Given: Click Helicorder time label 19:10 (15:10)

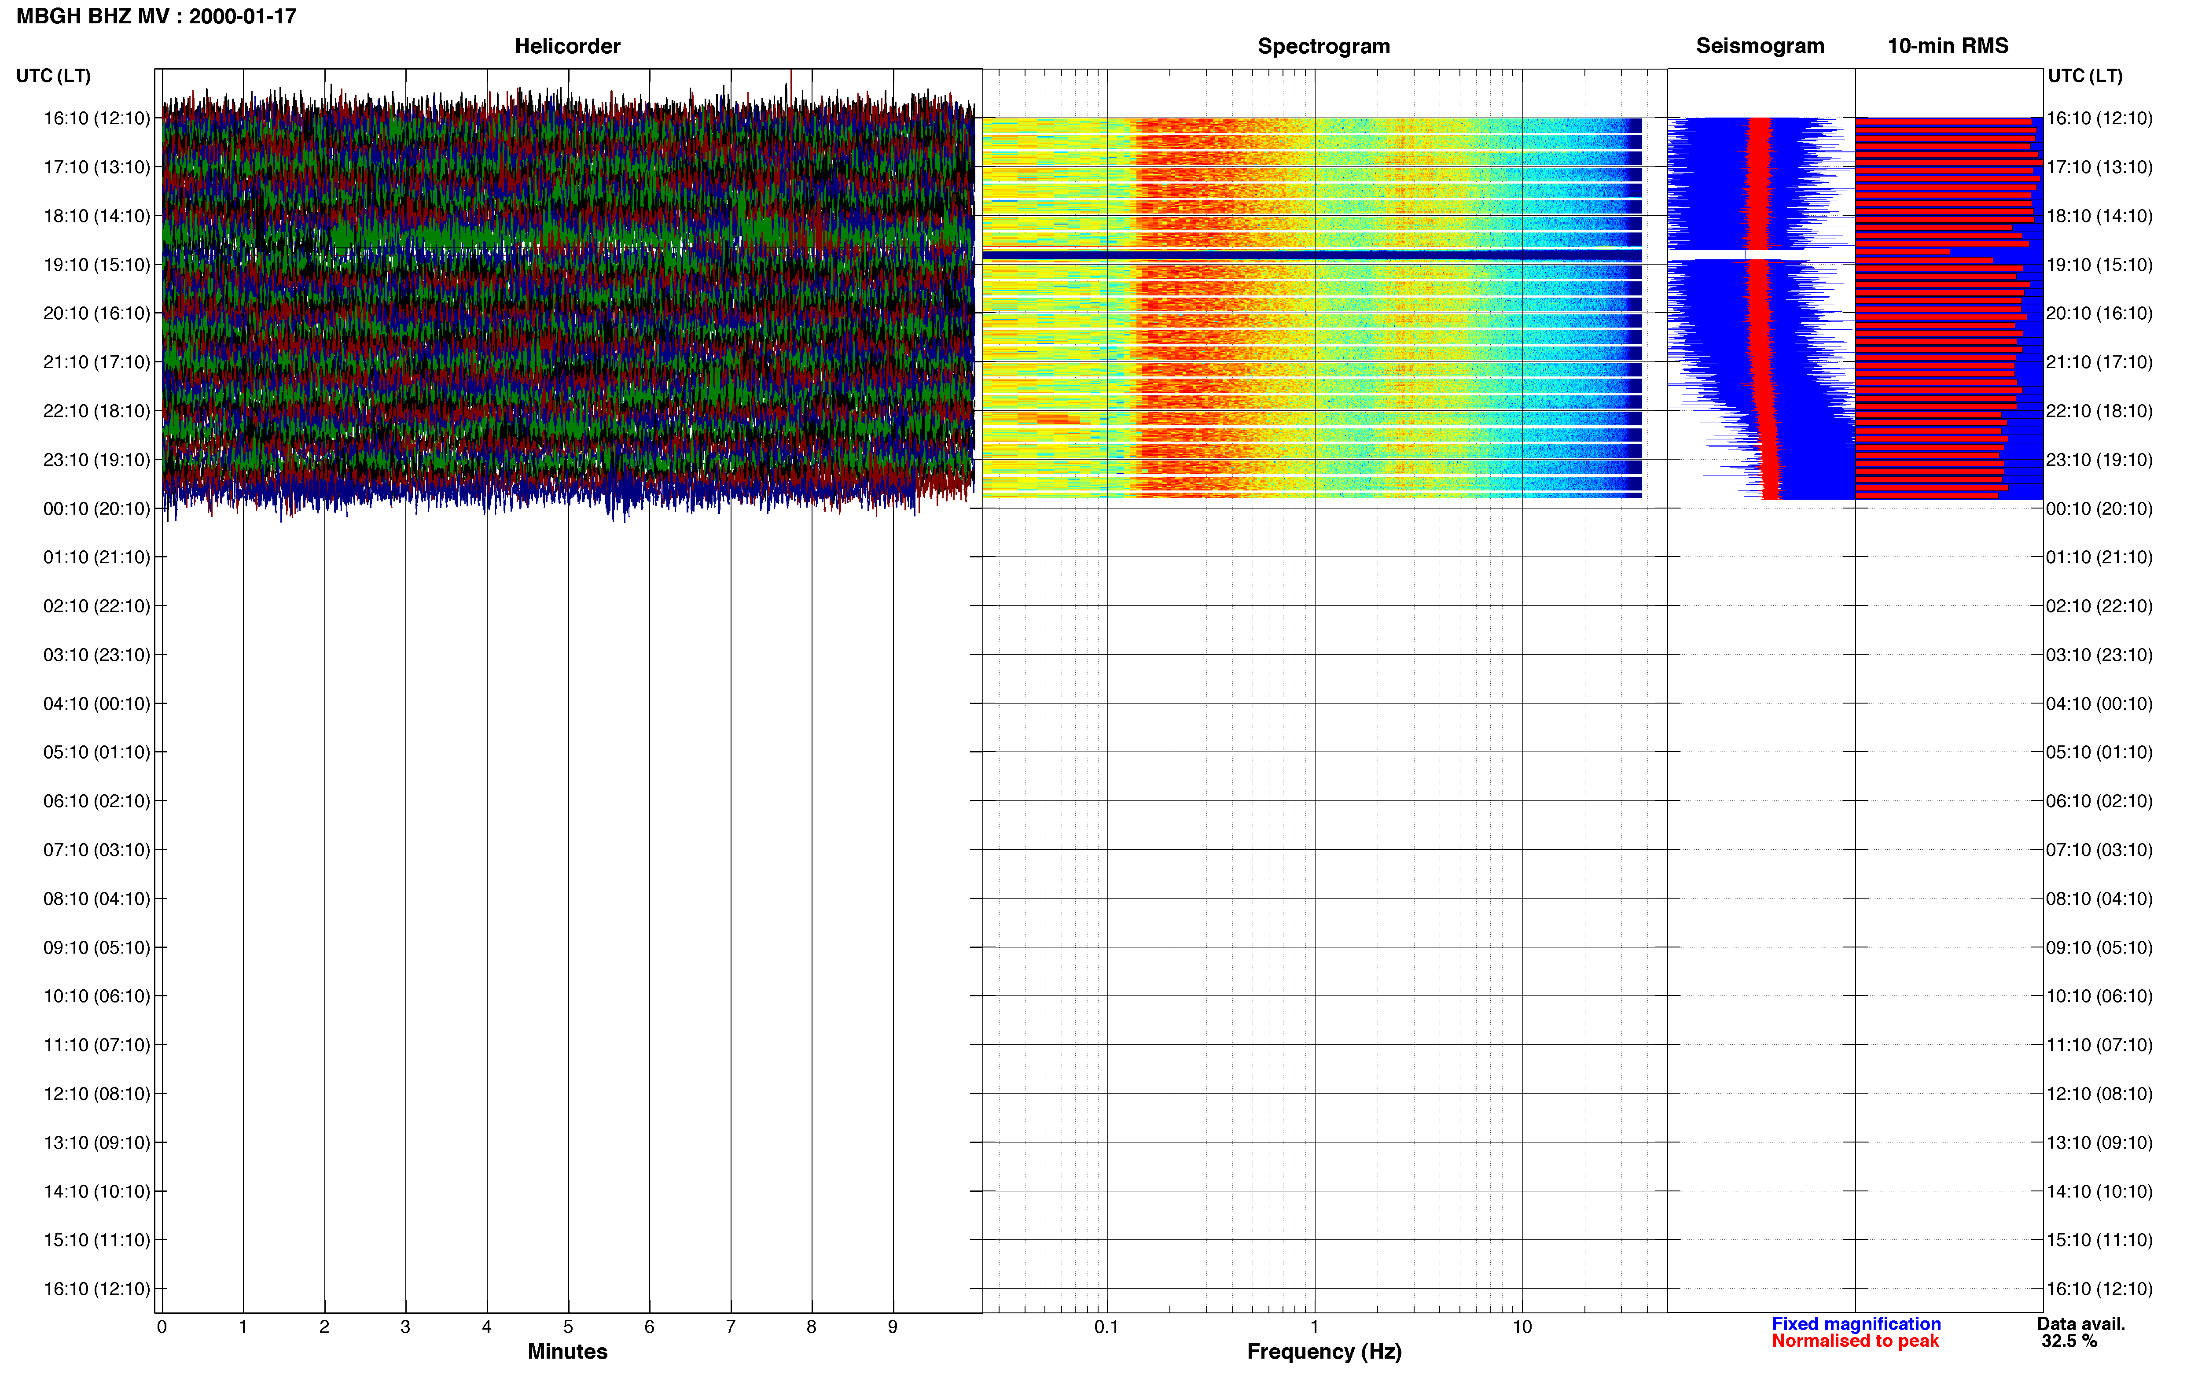Looking at the screenshot, I should (x=97, y=265).
